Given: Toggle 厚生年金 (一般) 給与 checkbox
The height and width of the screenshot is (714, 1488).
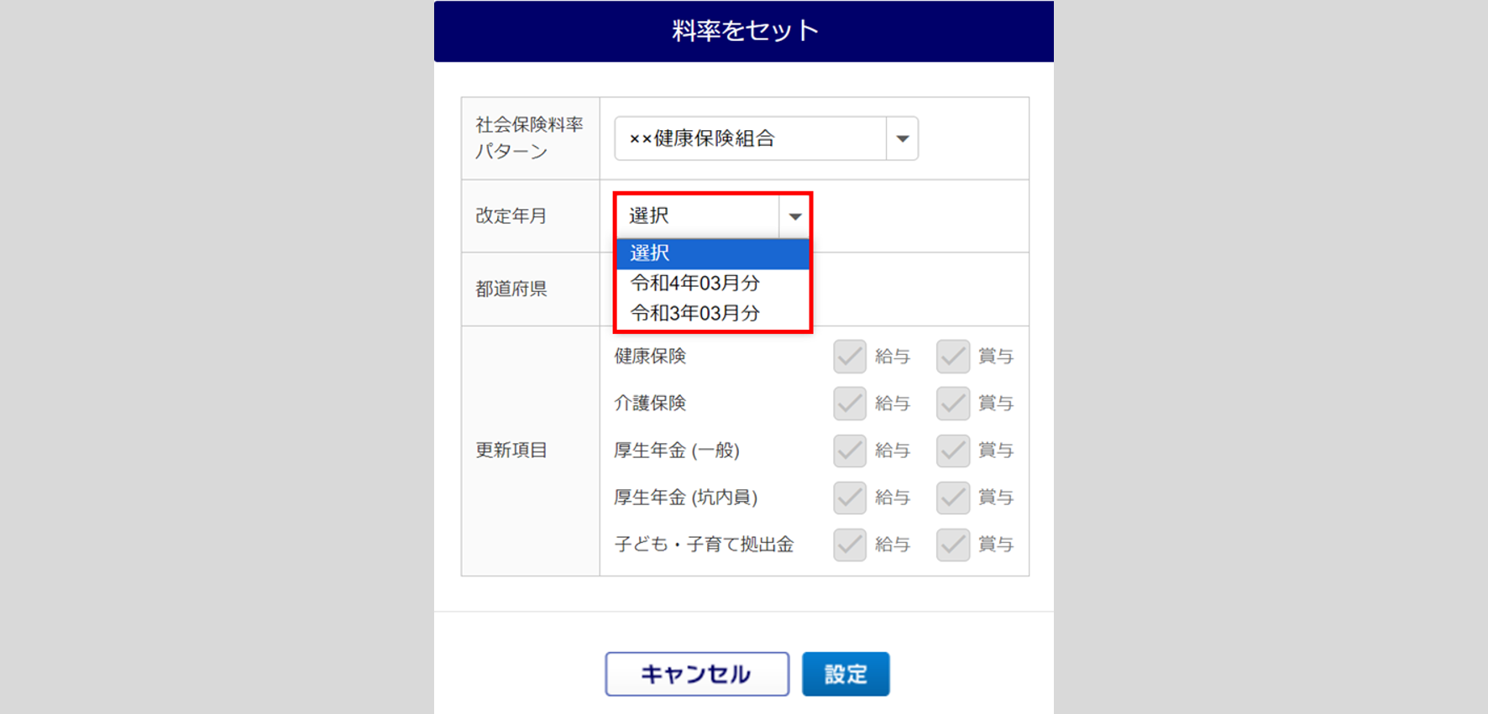Looking at the screenshot, I should pos(850,451).
